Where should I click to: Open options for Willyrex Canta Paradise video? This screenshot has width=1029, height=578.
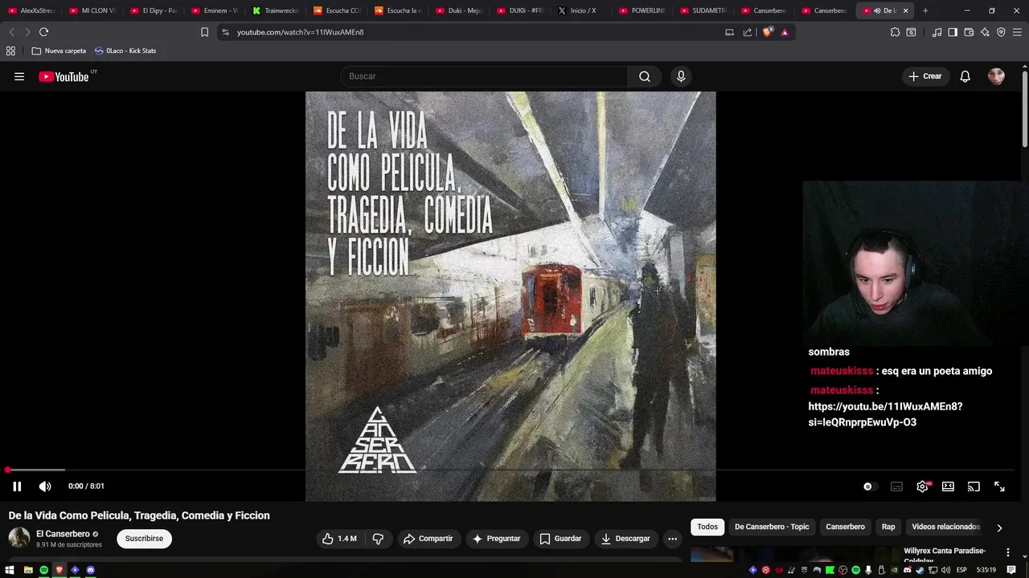pyautogui.click(x=1008, y=552)
